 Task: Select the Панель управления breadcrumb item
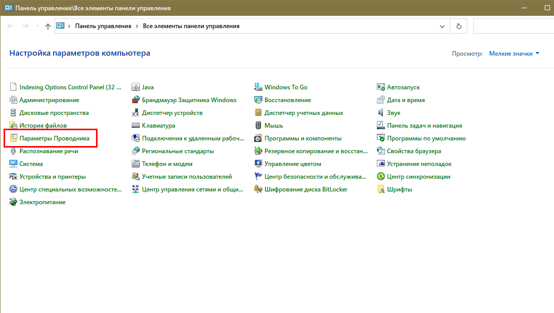click(103, 26)
